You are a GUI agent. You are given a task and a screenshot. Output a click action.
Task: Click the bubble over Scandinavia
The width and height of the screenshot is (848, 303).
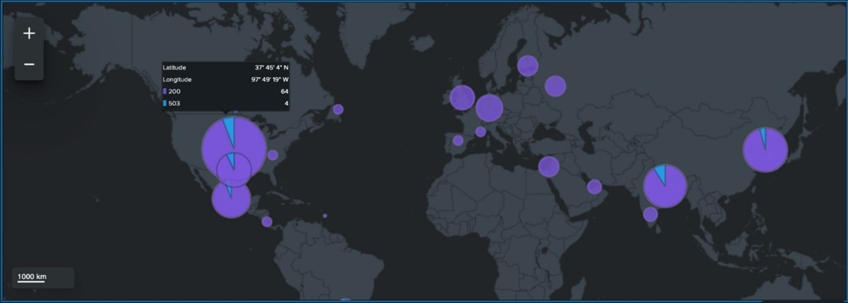pos(527,65)
